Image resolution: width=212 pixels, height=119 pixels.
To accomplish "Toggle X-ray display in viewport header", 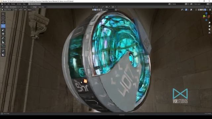I will pyautogui.click(x=196, y=10).
